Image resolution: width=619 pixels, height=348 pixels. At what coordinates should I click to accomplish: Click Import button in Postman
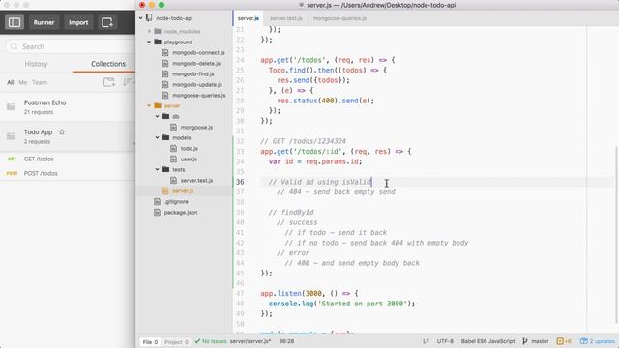pos(78,22)
